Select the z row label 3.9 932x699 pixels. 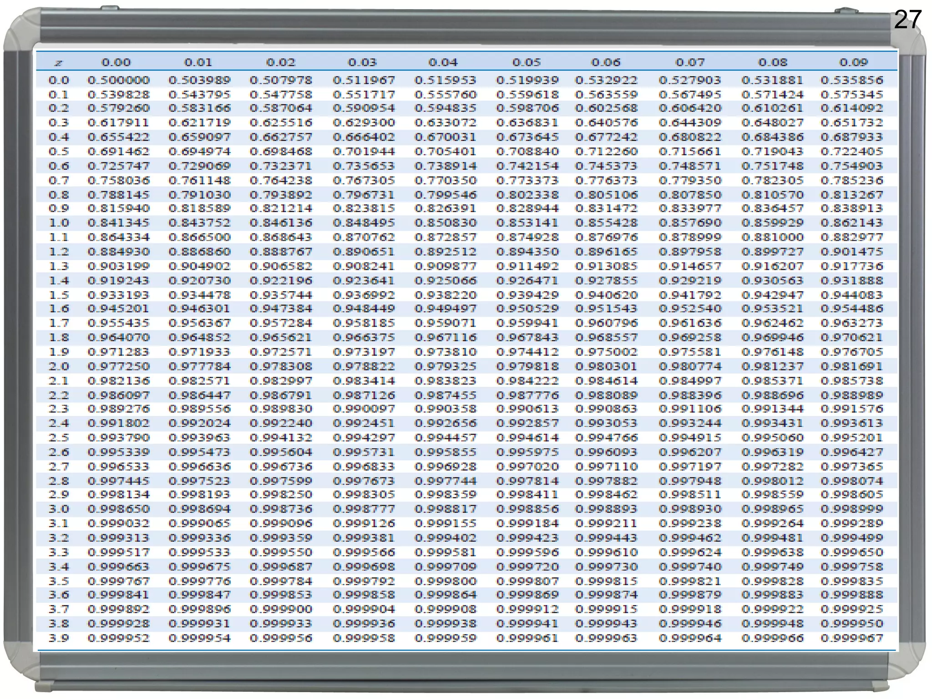pyautogui.click(x=59, y=638)
